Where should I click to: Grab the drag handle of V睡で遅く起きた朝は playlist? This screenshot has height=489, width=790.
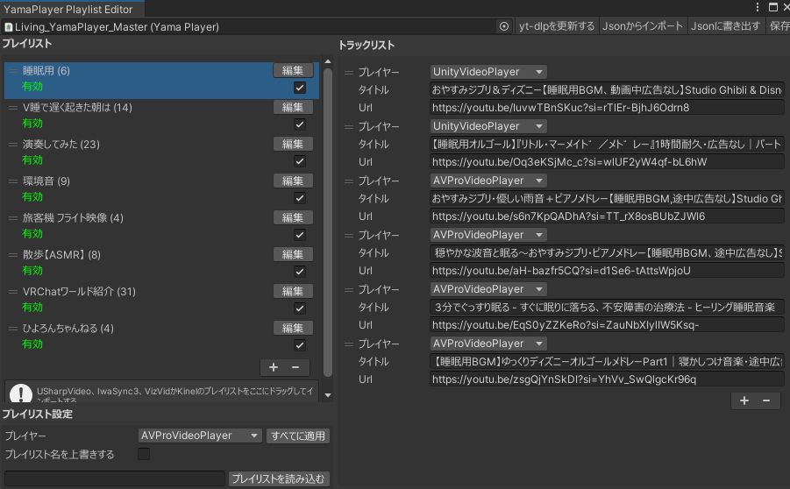tap(13, 108)
